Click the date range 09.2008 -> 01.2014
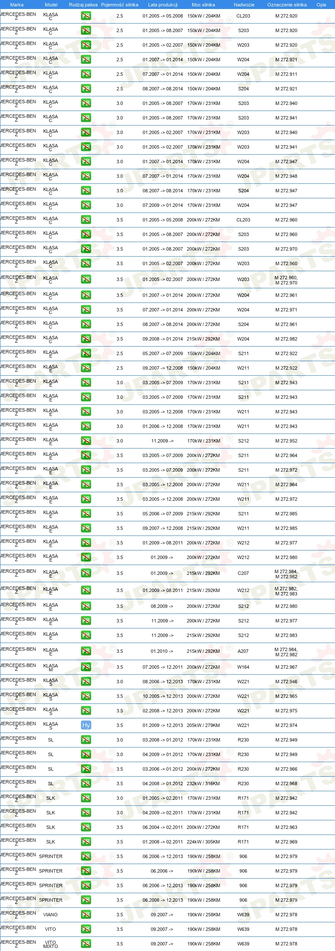This screenshot has height=951, width=335. click(163, 339)
